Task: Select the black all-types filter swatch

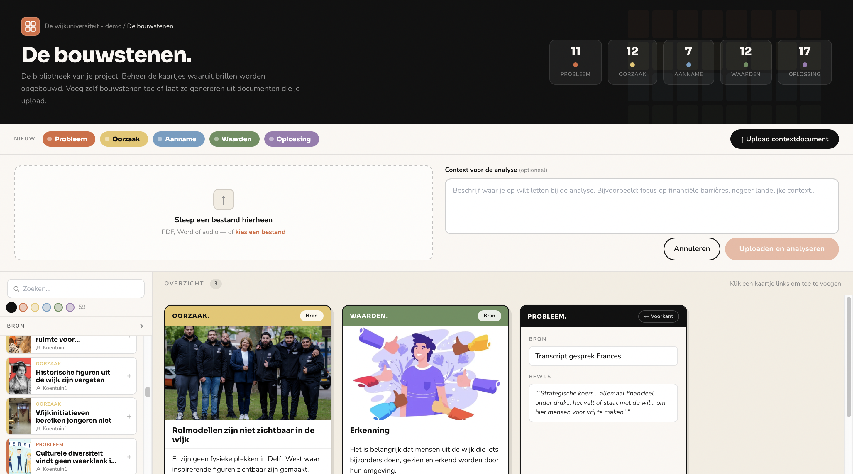Action: coord(11,307)
